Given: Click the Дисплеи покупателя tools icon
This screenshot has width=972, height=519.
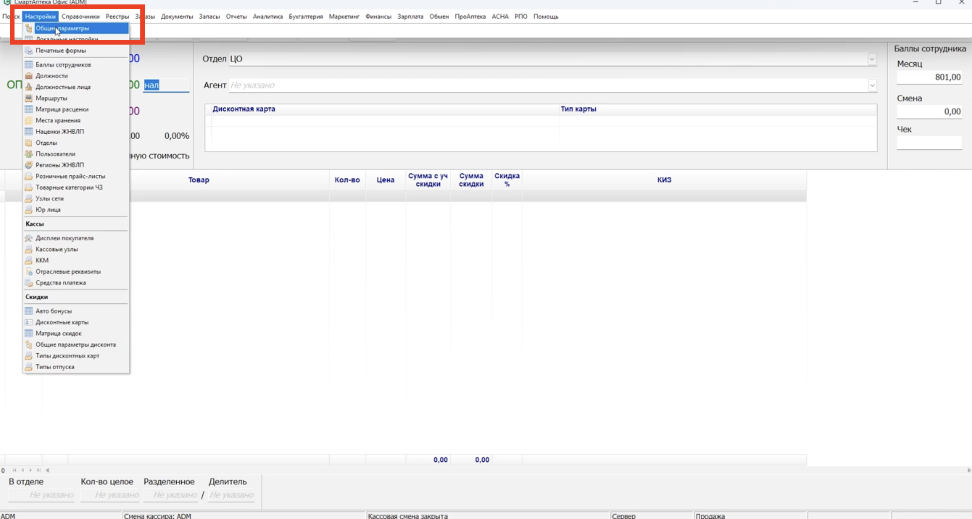Looking at the screenshot, I should [29, 238].
